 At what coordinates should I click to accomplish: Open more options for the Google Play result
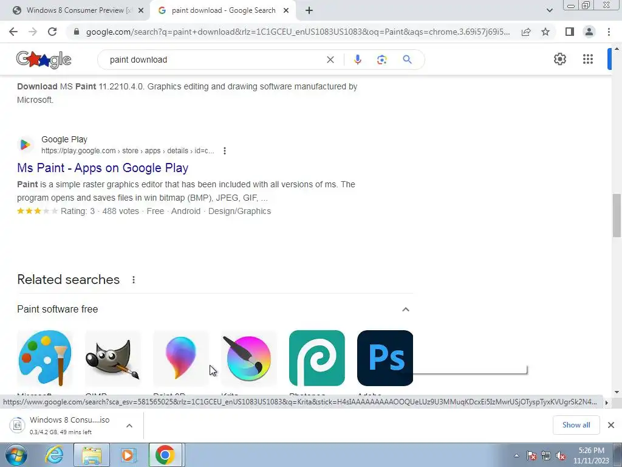point(225,151)
